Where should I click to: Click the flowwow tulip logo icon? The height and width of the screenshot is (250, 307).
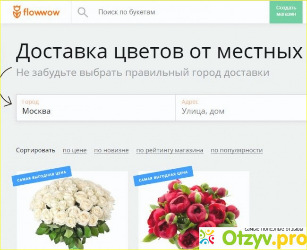click(x=17, y=12)
